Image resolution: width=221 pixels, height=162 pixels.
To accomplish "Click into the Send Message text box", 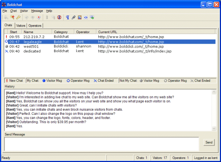I will pos(102,144).
